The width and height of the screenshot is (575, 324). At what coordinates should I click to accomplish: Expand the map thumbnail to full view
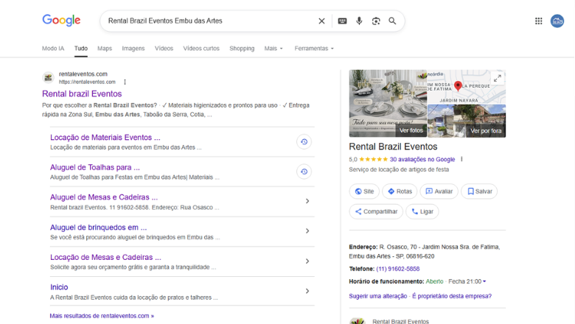pos(498,78)
